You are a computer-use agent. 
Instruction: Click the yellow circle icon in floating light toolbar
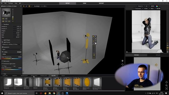[93, 36]
